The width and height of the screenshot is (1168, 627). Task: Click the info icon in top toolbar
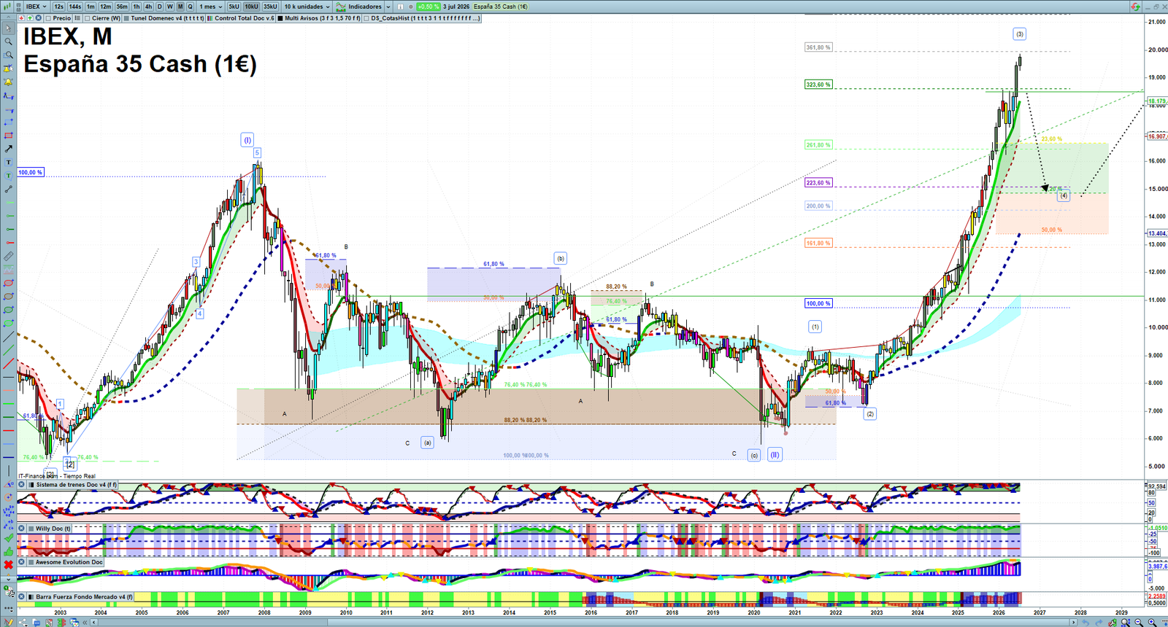400,7
